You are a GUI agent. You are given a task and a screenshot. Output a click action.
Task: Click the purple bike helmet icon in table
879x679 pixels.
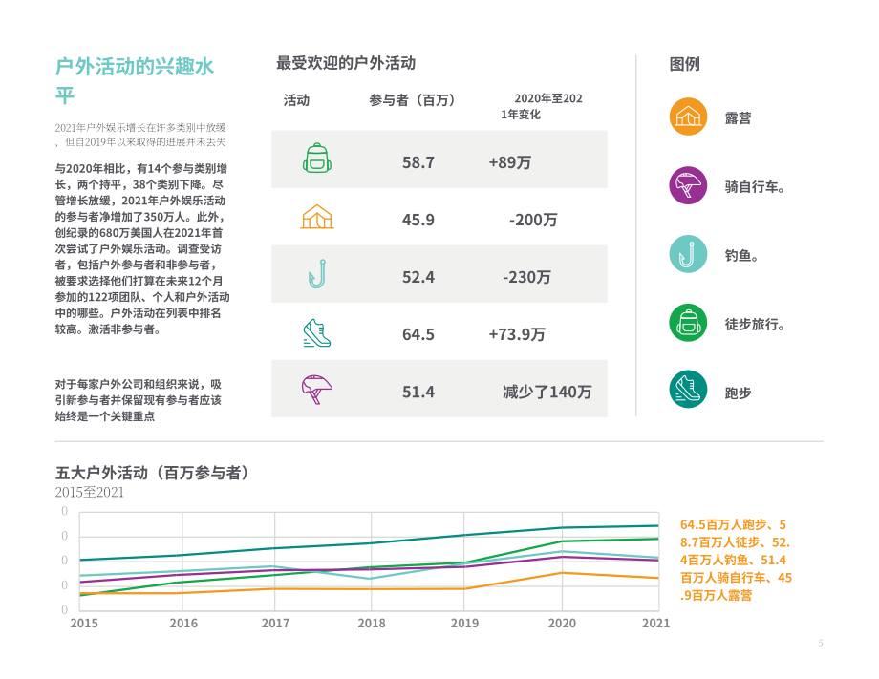(317, 390)
